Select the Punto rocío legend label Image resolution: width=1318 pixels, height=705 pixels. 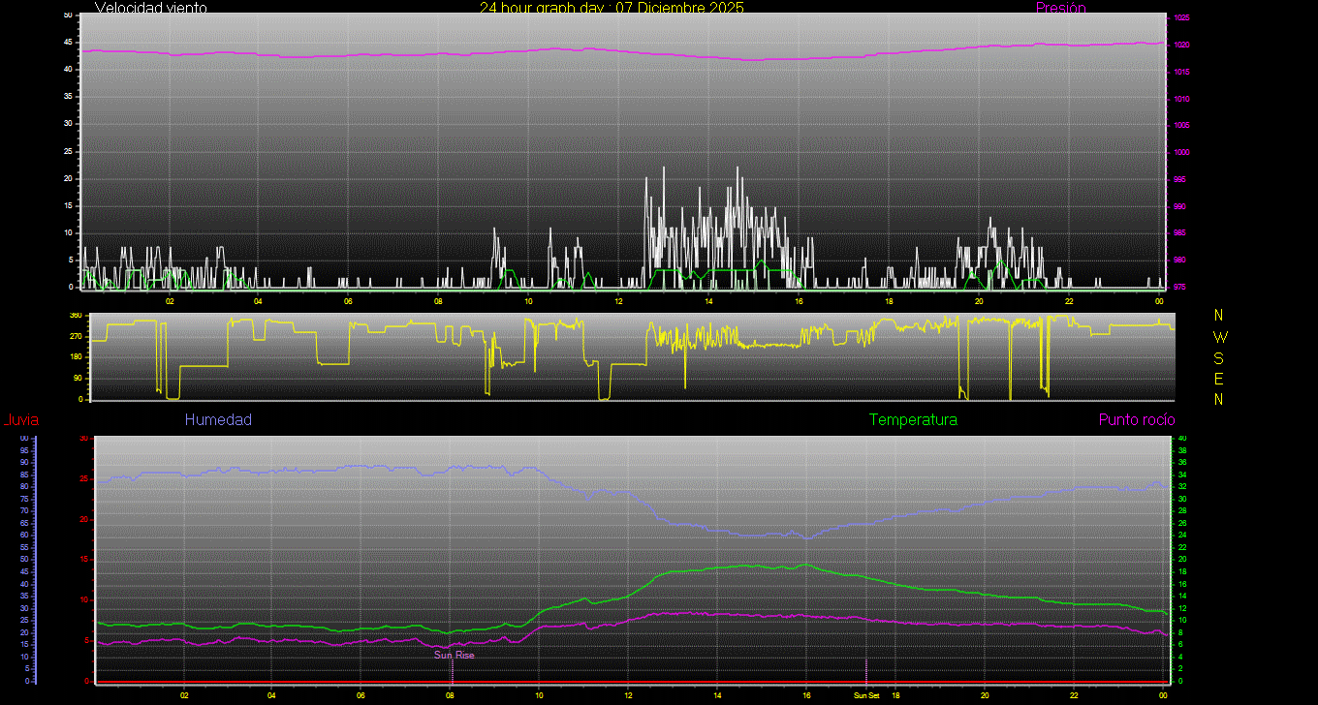point(1136,419)
